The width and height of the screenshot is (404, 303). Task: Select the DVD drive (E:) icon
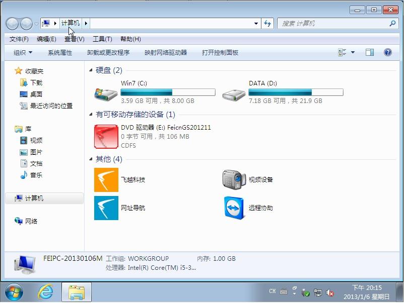(x=106, y=136)
